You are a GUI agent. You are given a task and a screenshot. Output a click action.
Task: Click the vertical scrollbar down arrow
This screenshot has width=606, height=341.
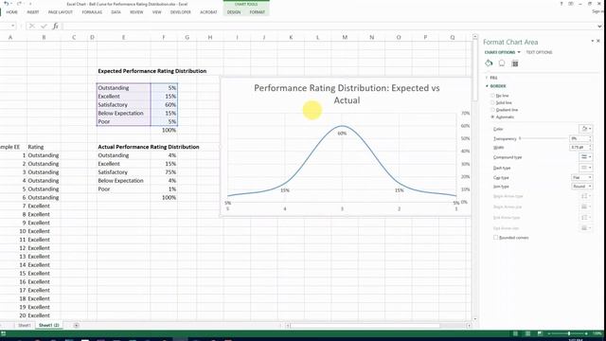pyautogui.click(x=475, y=319)
